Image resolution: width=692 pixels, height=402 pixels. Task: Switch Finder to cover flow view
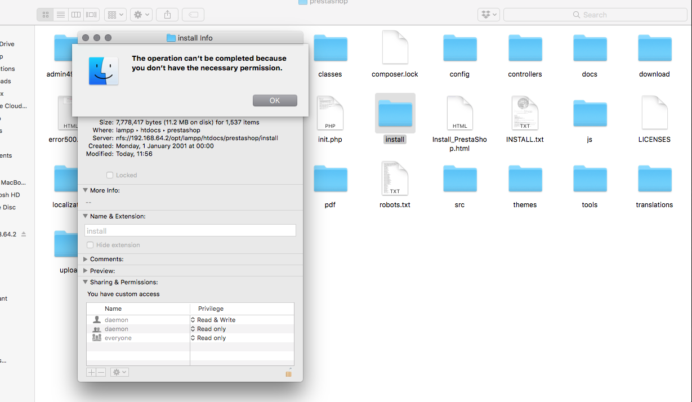pos(92,15)
